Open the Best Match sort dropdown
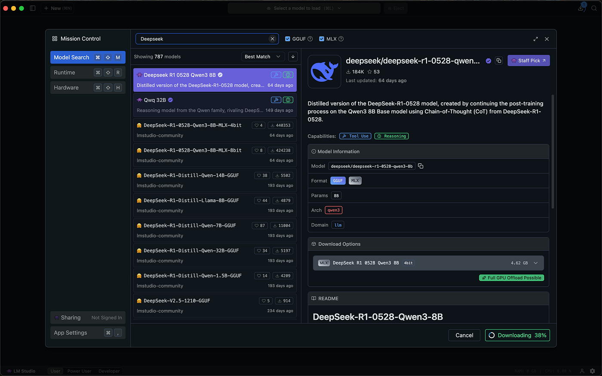Viewport: 602px width, 376px height. [x=262, y=57]
